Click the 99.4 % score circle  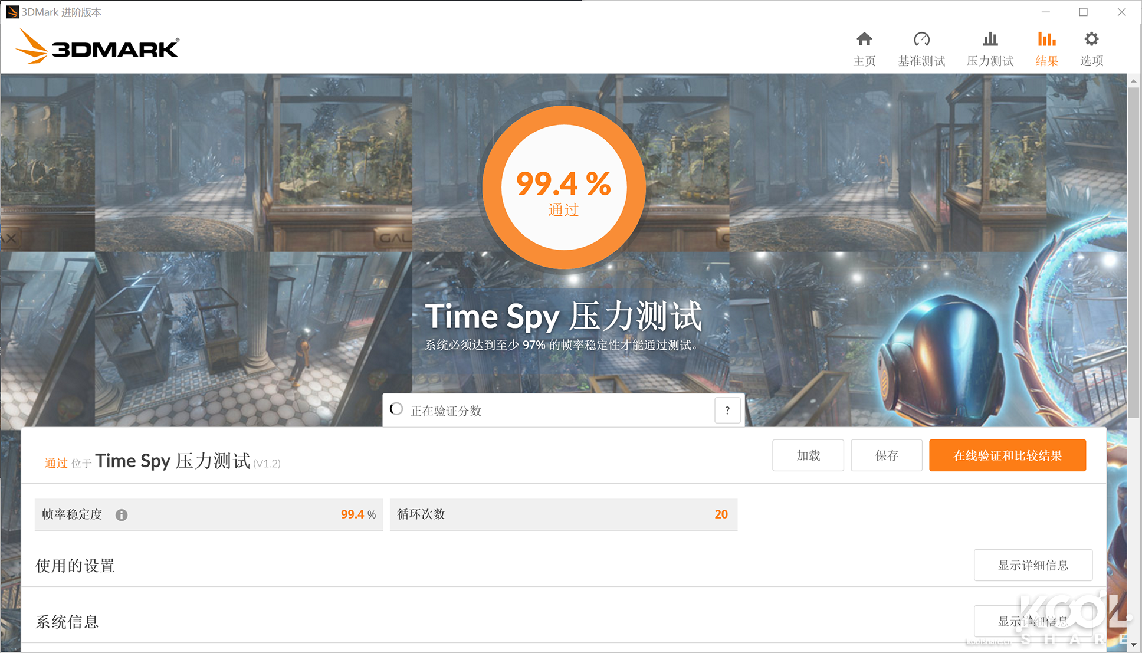pyautogui.click(x=564, y=188)
